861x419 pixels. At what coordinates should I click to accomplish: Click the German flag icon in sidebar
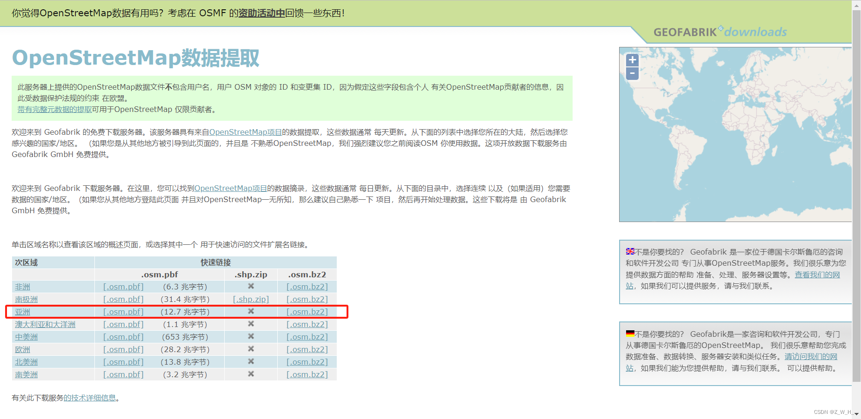[x=630, y=334]
